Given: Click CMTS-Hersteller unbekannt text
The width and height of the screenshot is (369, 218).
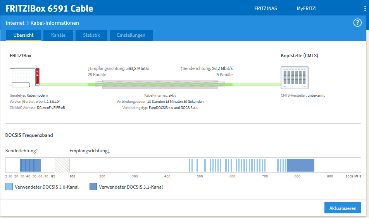Looking at the screenshot, I should point(303,95).
